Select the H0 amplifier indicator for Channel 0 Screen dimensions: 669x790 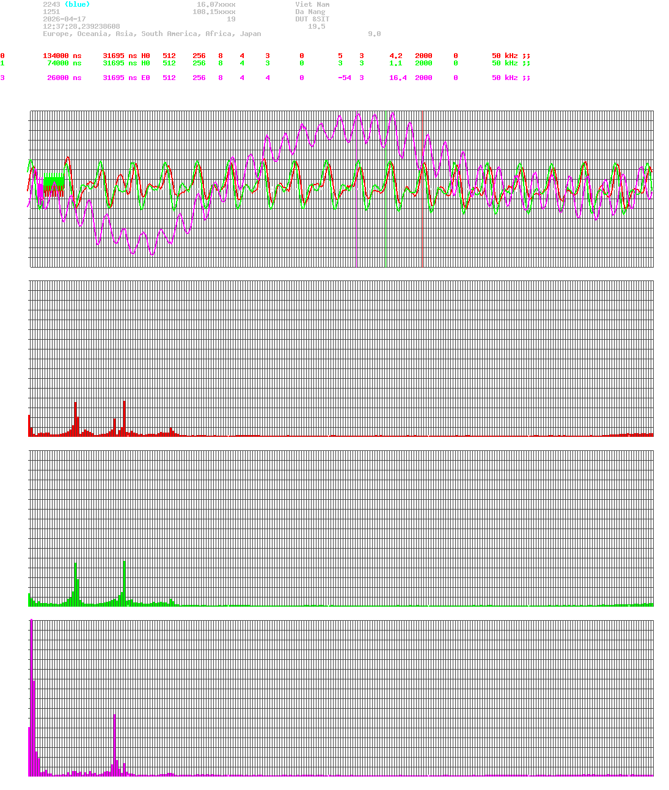pos(145,56)
